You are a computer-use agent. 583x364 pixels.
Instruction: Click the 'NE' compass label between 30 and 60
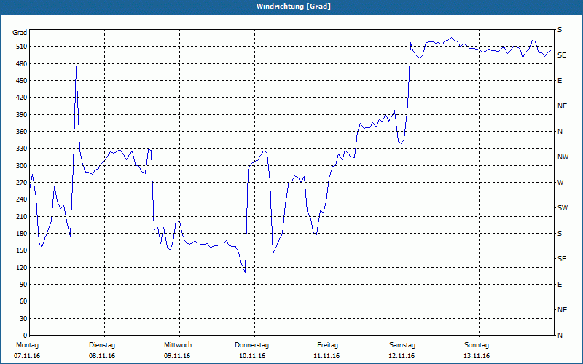pyautogui.click(x=563, y=310)
